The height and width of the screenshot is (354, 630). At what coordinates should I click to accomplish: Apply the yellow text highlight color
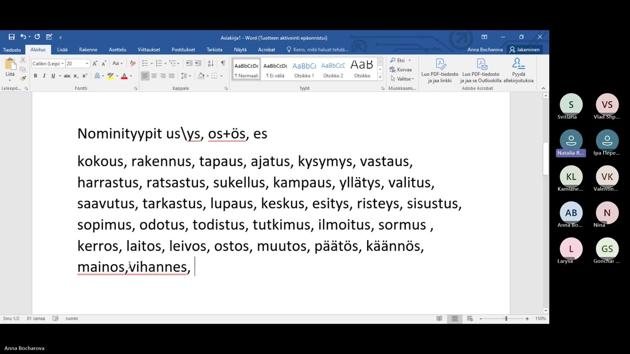[x=110, y=76]
